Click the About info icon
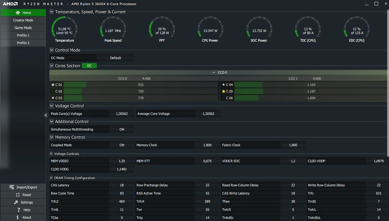The width and height of the screenshot is (389, 221). coord(17,217)
